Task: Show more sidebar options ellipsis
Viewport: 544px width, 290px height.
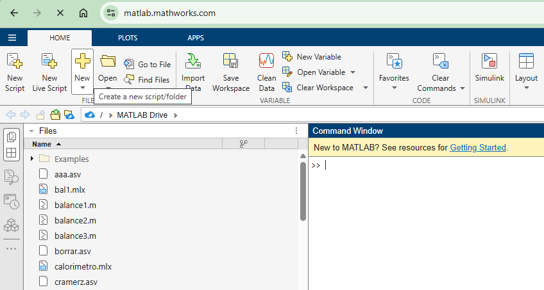Action: click(11, 248)
